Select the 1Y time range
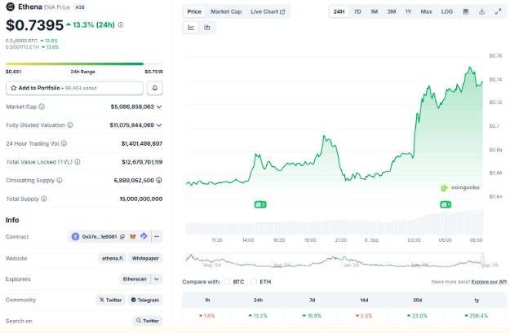This screenshot has height=333, width=510. coord(408,11)
